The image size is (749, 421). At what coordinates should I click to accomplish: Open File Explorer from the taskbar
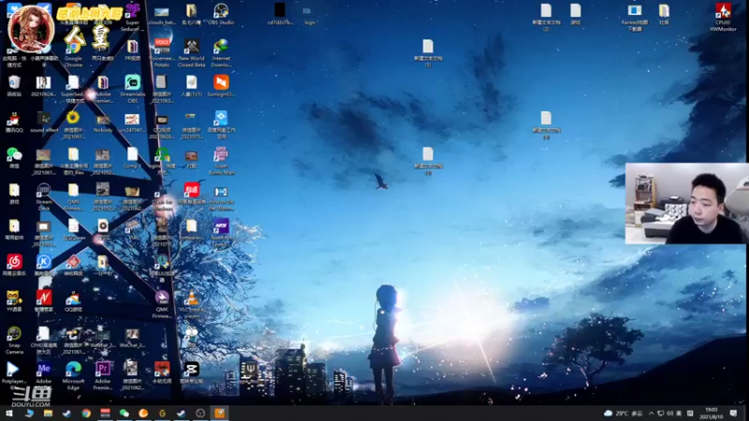[x=48, y=414]
